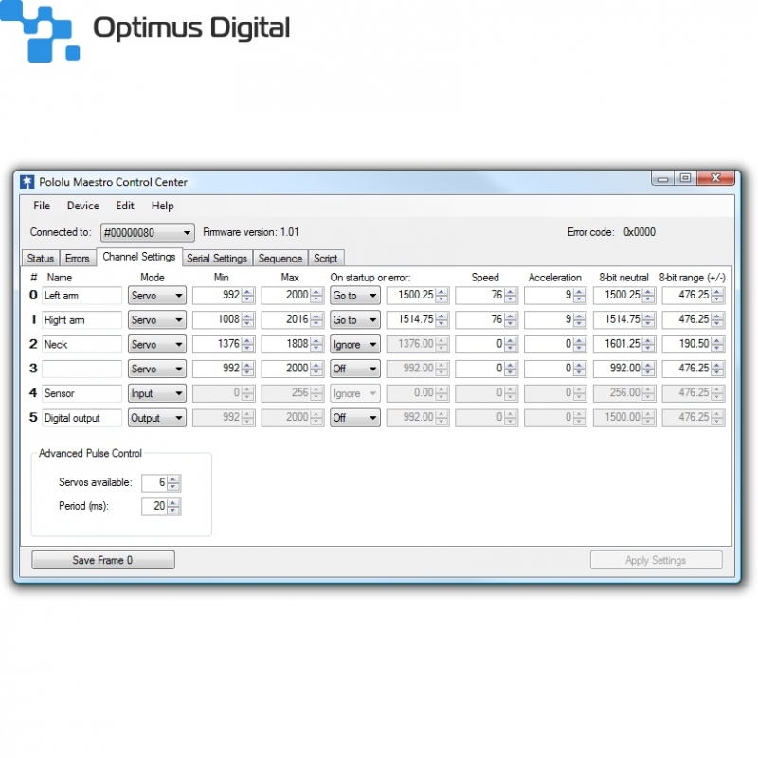The width and height of the screenshot is (758, 758).
Task: Select the Channel Settings tab
Action: pos(139,257)
